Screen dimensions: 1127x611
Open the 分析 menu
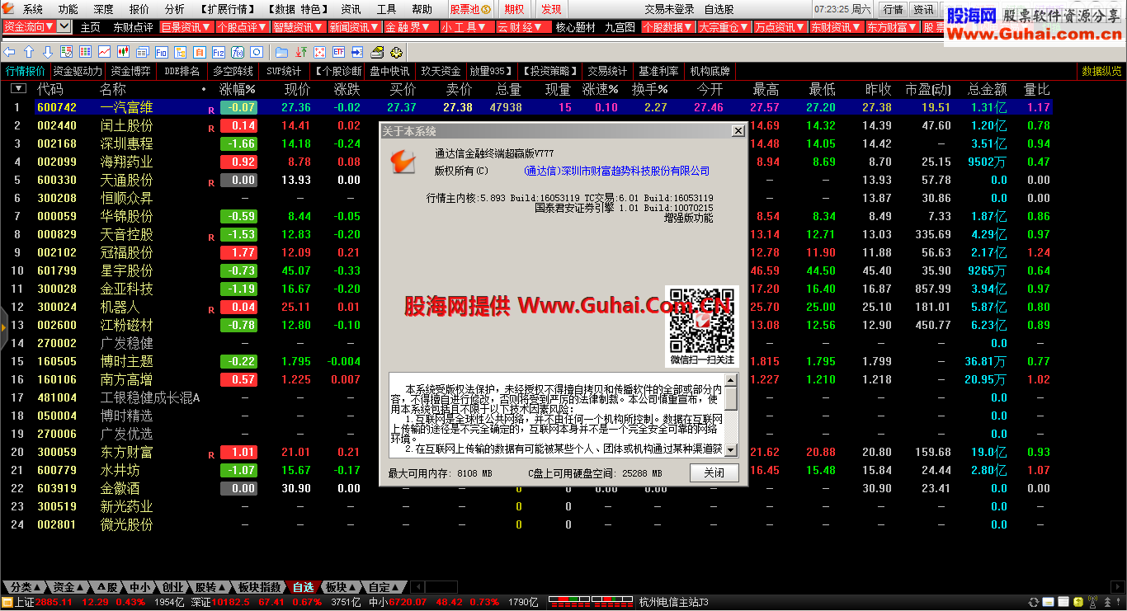coord(175,9)
